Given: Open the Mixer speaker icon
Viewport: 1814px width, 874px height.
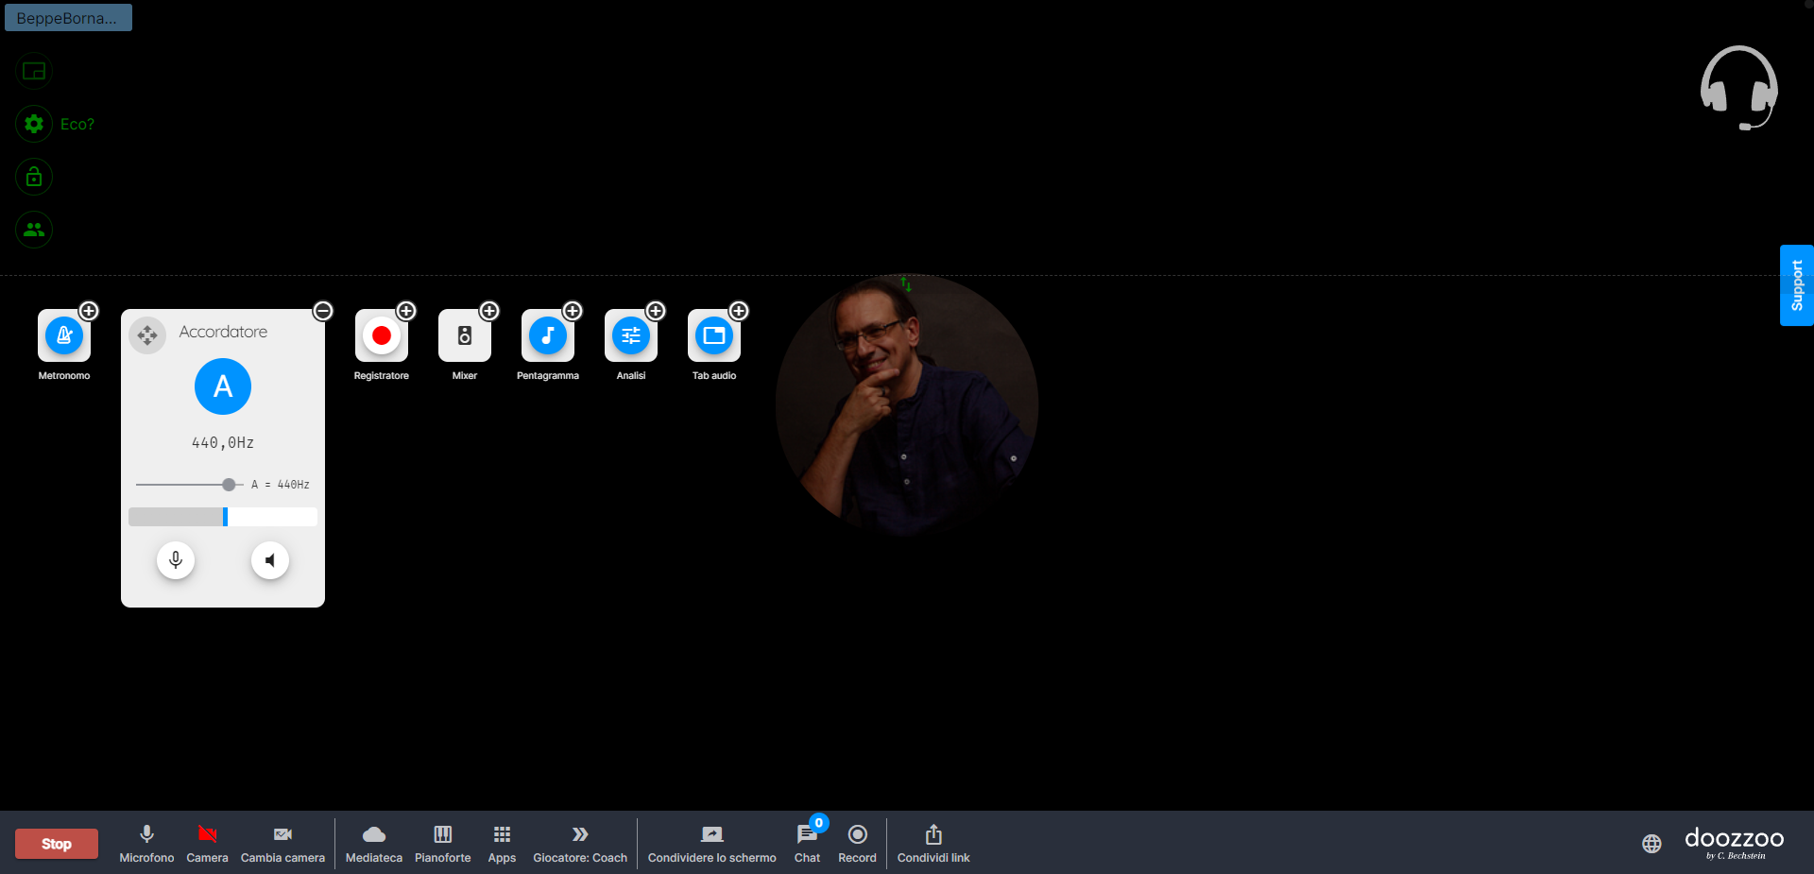Looking at the screenshot, I should [465, 335].
